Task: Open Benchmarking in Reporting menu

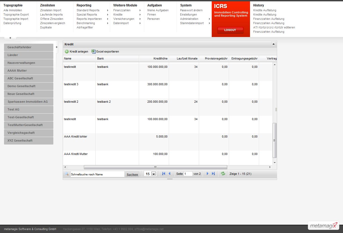Action: 86,23
